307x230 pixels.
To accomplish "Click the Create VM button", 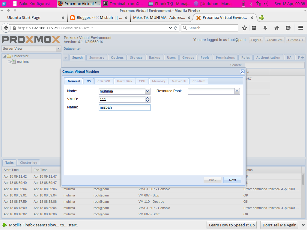I will pos(275,40).
